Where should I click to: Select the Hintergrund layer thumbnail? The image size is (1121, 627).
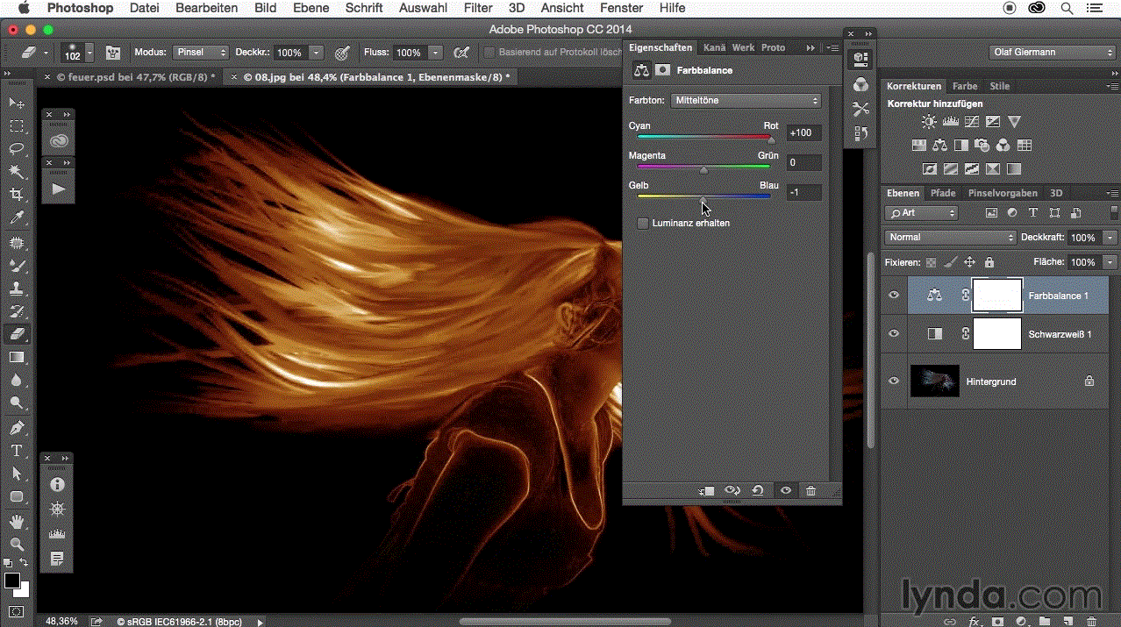click(935, 381)
